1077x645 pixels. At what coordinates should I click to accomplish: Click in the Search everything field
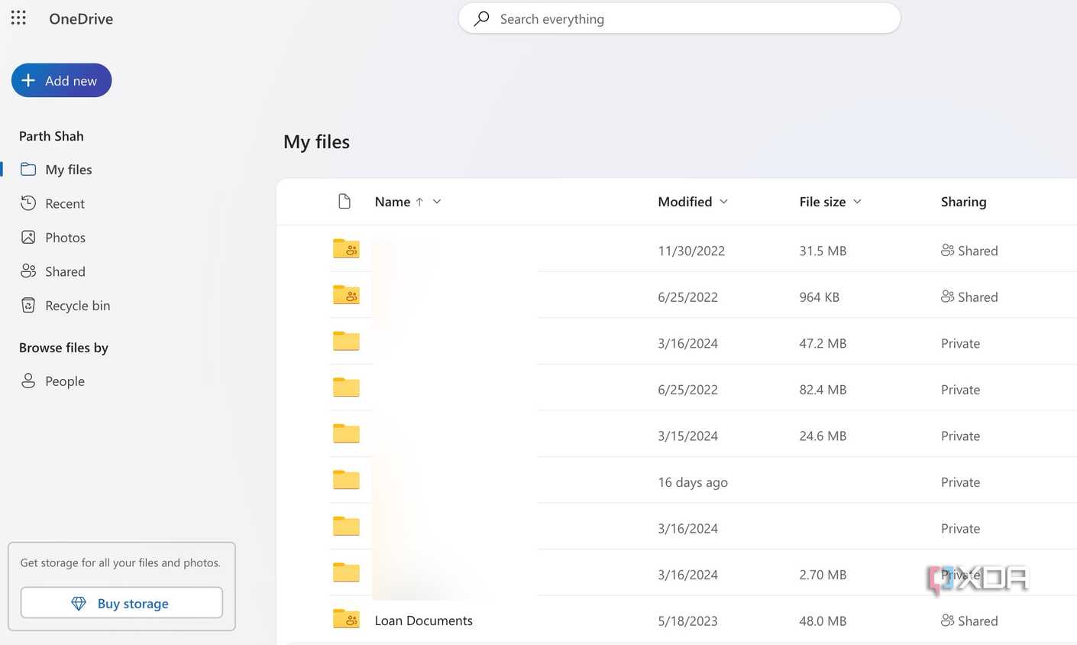[x=679, y=18]
